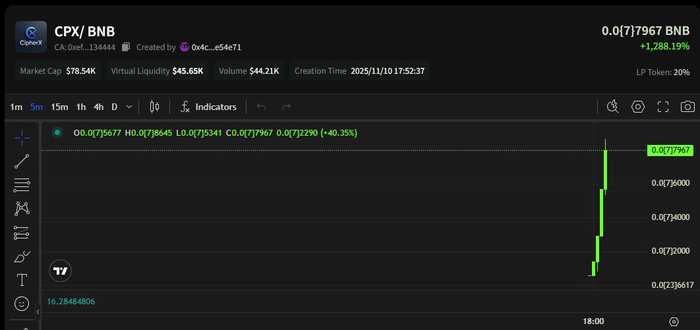Click the +1,288.19% change value

[664, 46]
